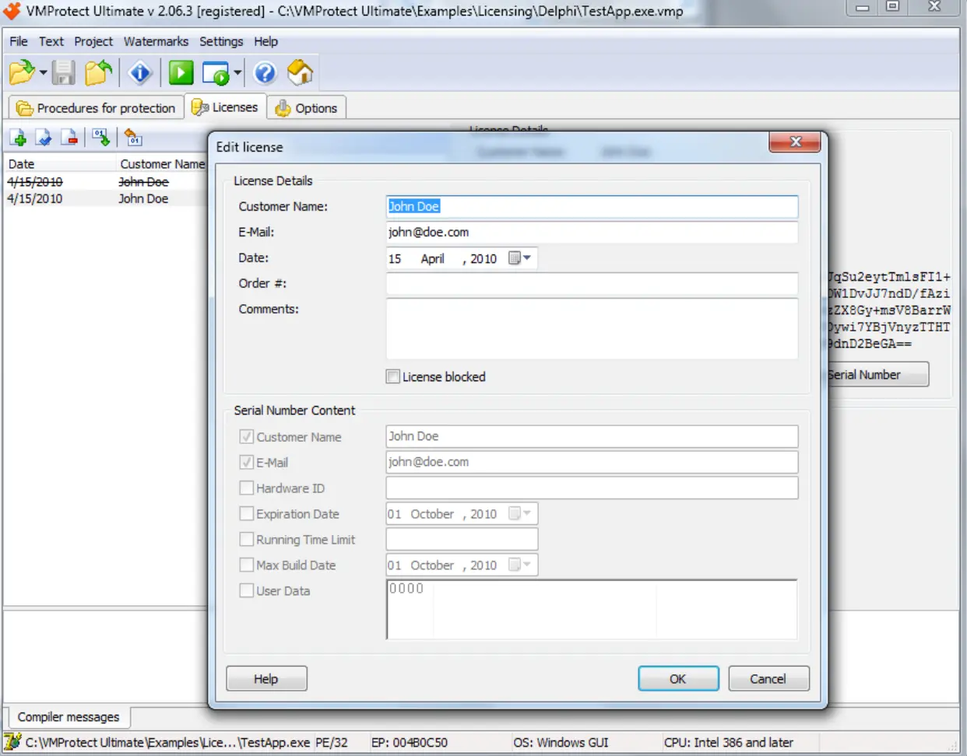The height and width of the screenshot is (756, 967).
Task: Click the Customer Name field in Serial Number Content
Action: [x=592, y=436]
